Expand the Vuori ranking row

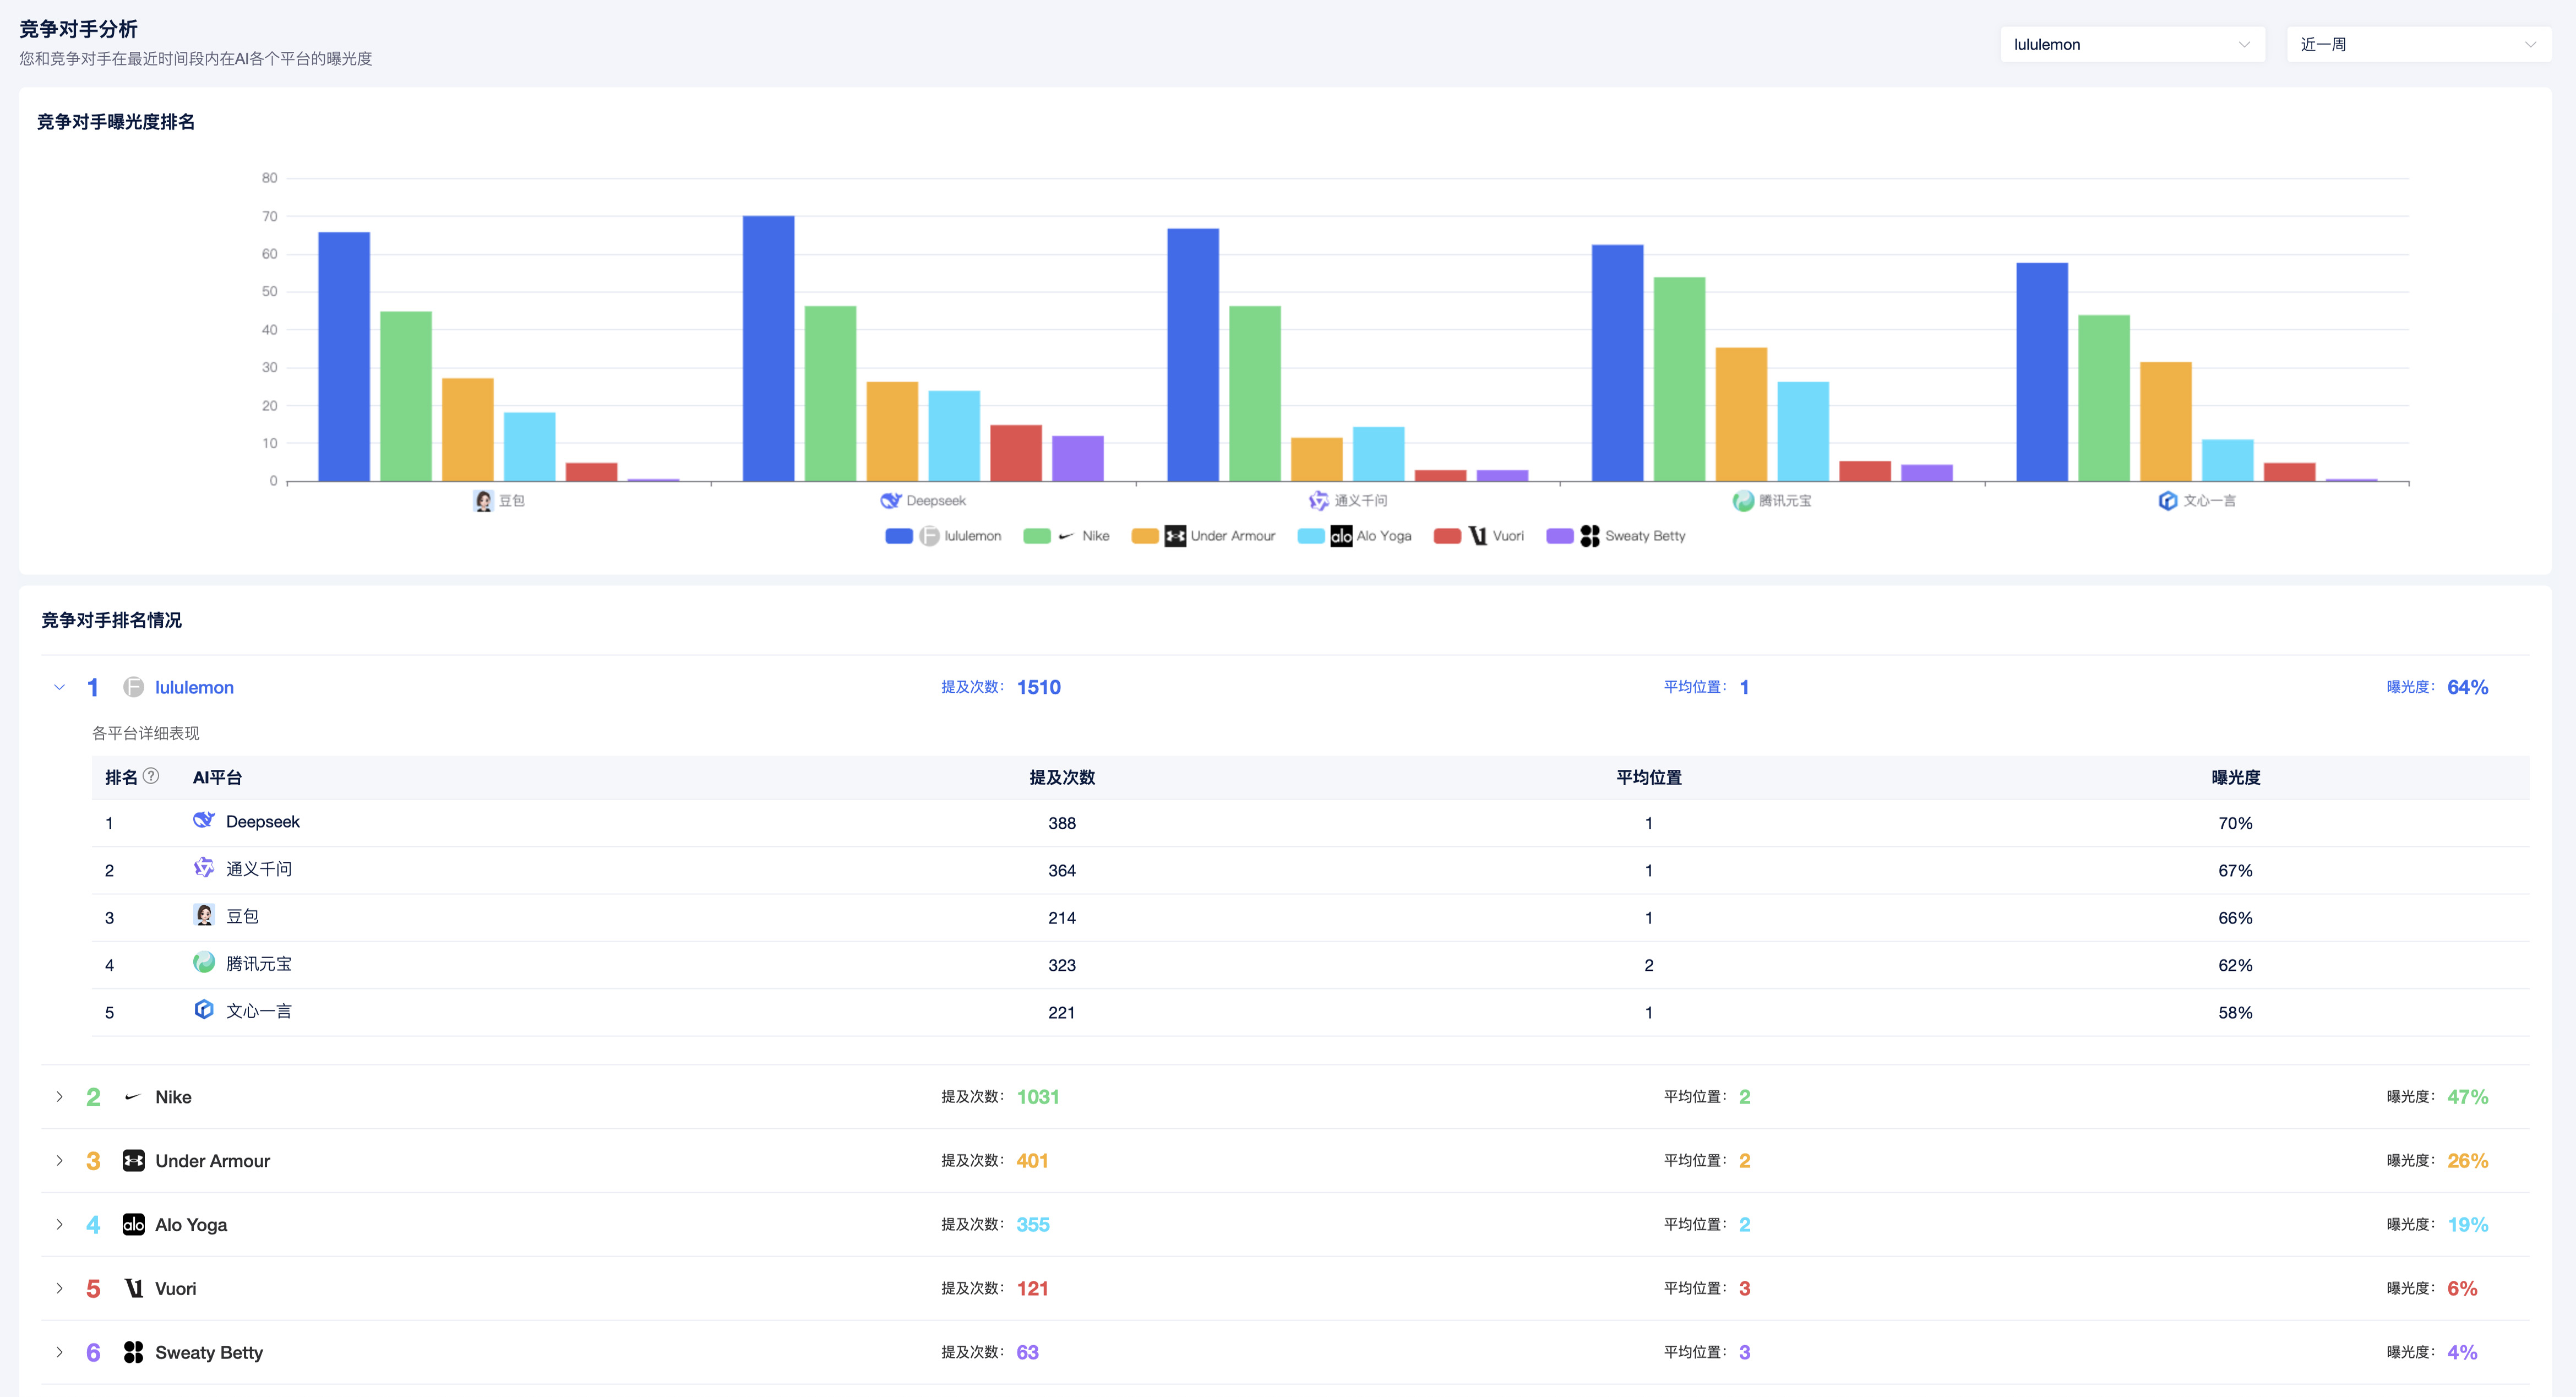(60, 1288)
